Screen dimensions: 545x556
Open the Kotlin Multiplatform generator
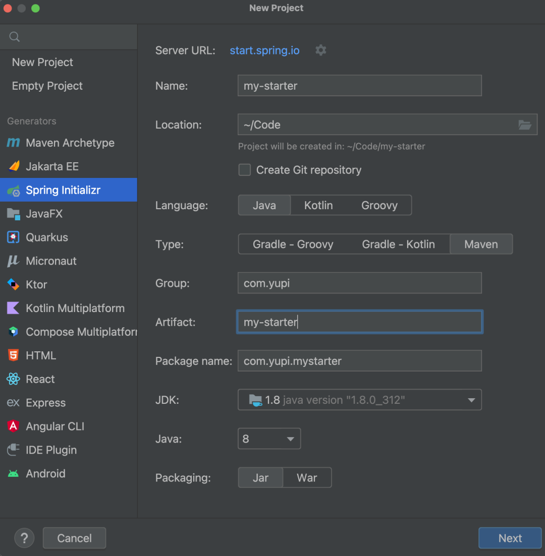coord(75,308)
